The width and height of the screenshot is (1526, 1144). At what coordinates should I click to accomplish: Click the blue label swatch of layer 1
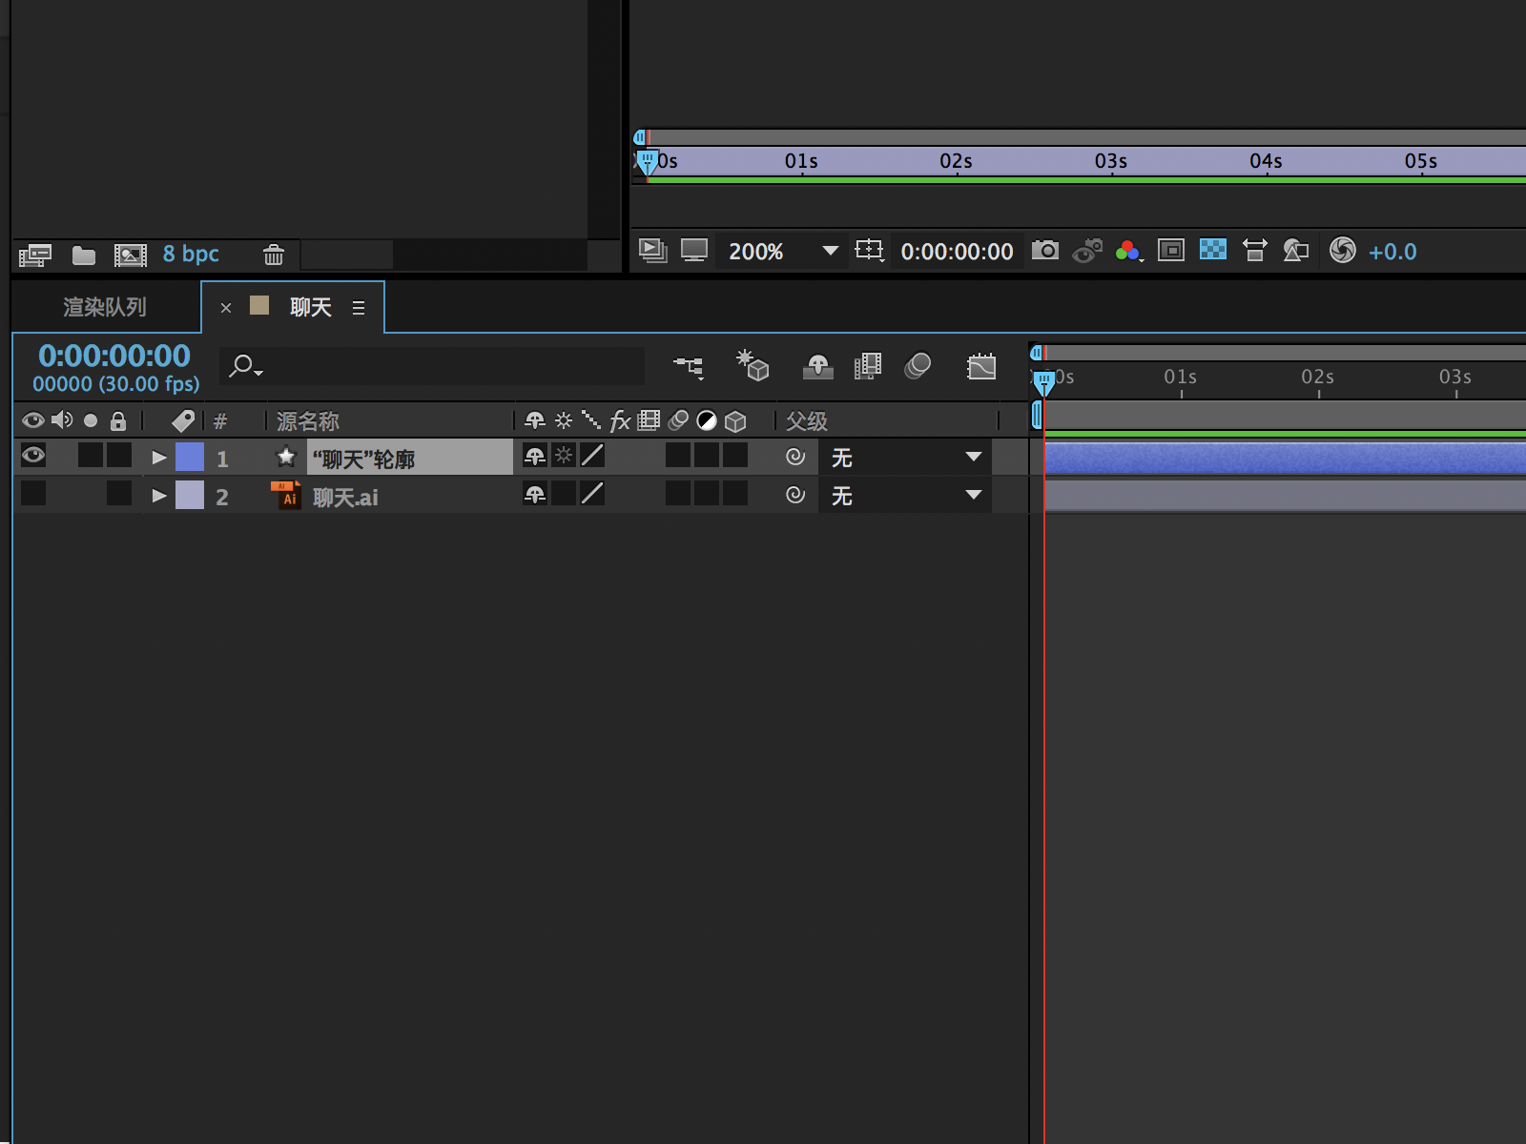(190, 457)
